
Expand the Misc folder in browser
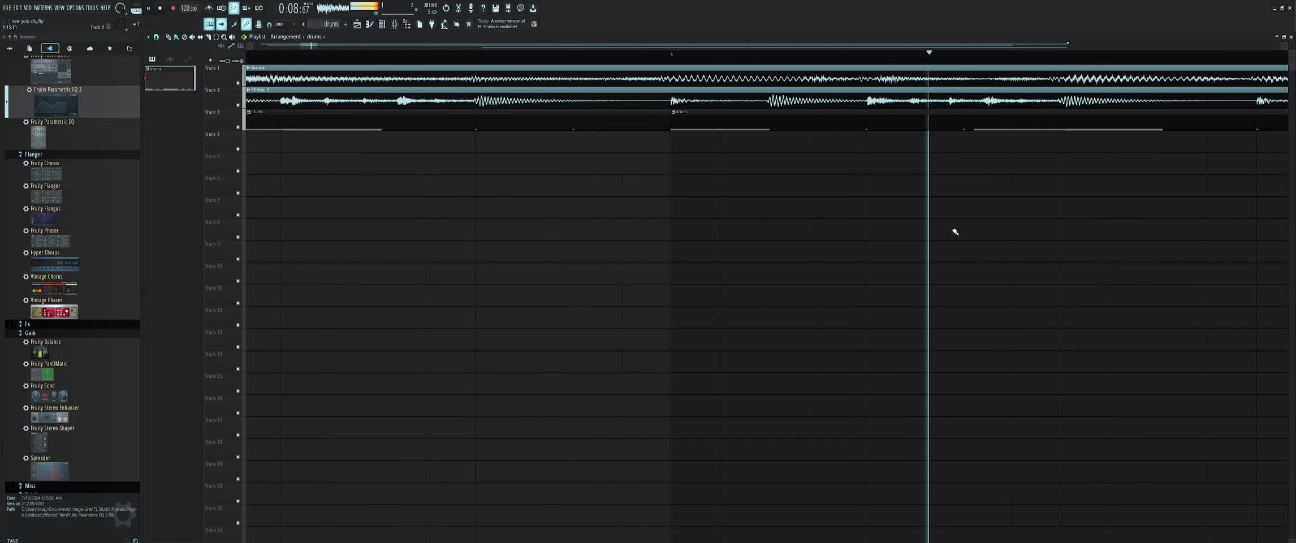coord(20,486)
